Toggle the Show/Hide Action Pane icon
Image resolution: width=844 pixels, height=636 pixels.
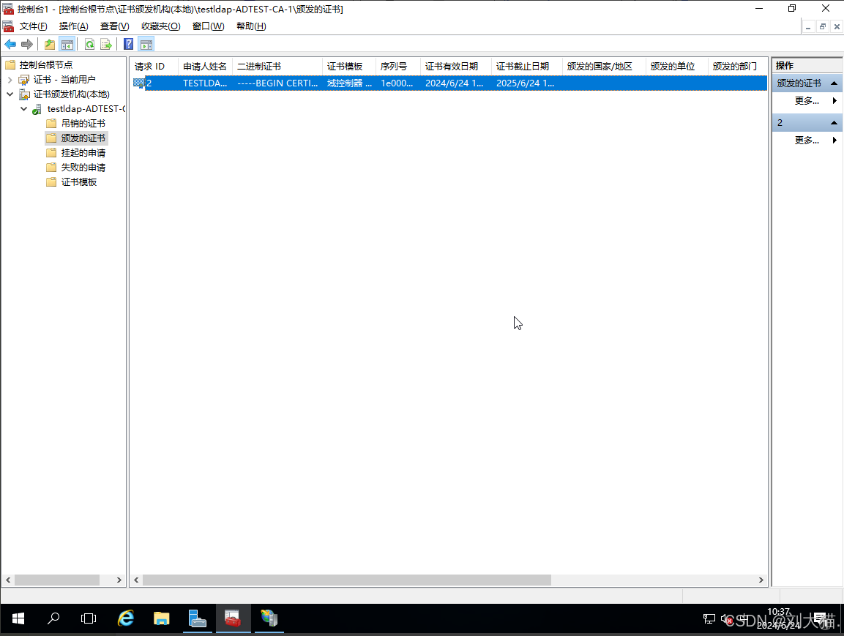[146, 44]
